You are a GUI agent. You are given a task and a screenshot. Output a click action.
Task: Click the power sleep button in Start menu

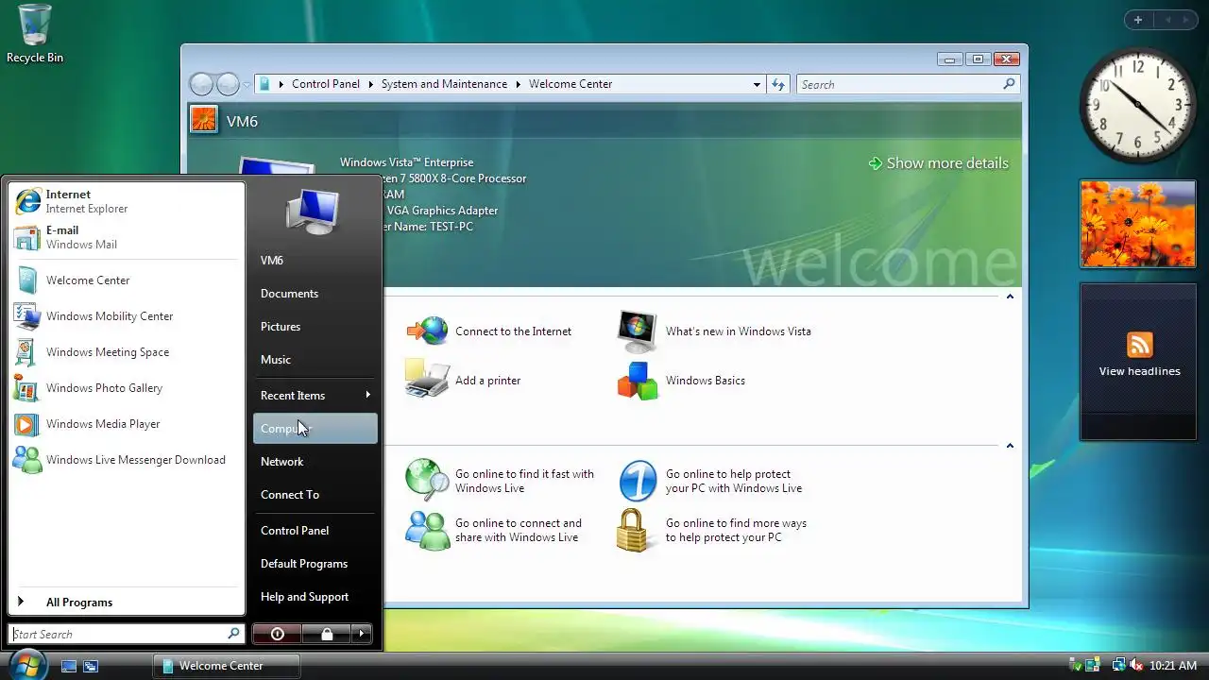278,634
